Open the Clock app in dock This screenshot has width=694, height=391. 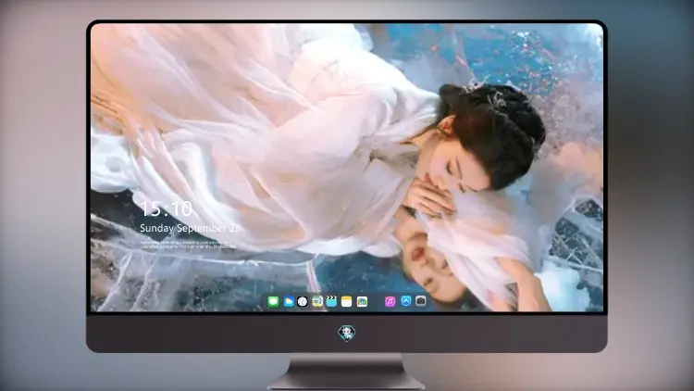coord(303,302)
